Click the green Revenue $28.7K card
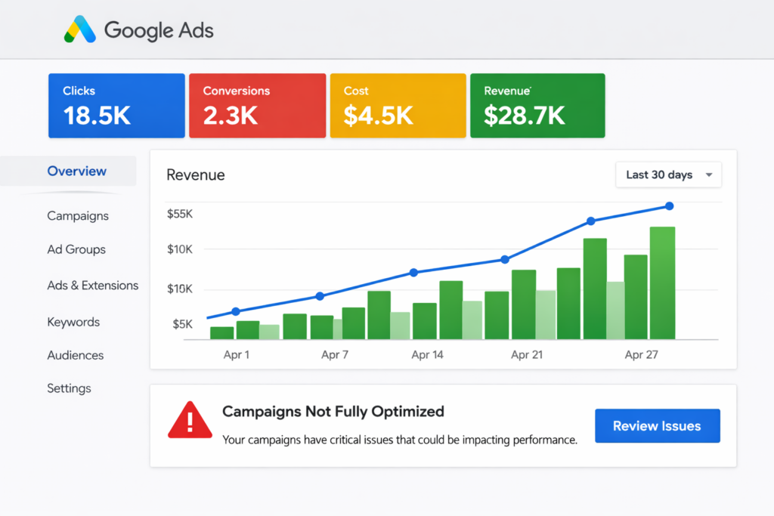 click(537, 106)
